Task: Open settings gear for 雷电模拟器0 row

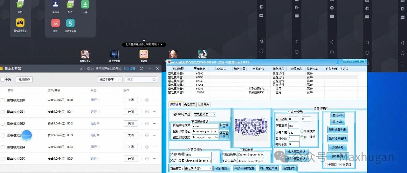Action: (x=147, y=100)
